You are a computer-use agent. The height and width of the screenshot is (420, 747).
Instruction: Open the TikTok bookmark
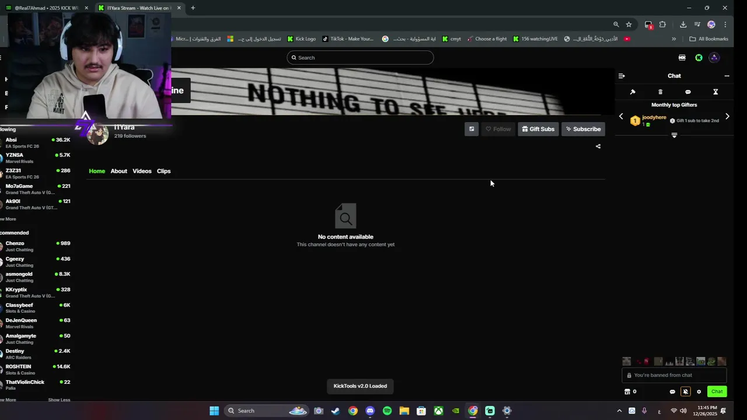click(348, 39)
